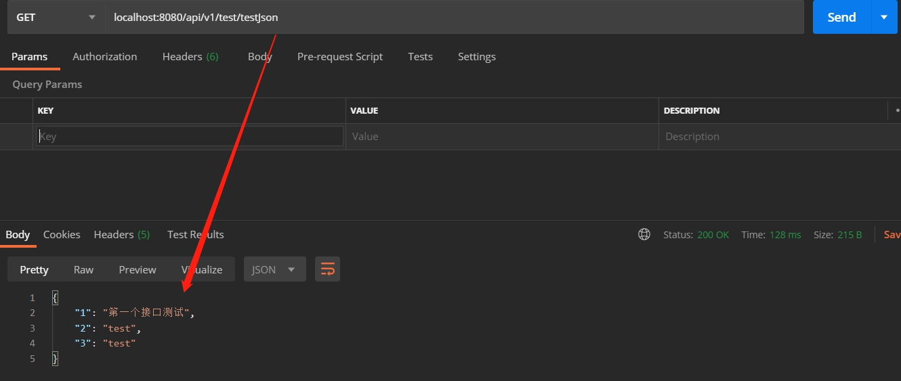Click the Value input field

pos(502,136)
